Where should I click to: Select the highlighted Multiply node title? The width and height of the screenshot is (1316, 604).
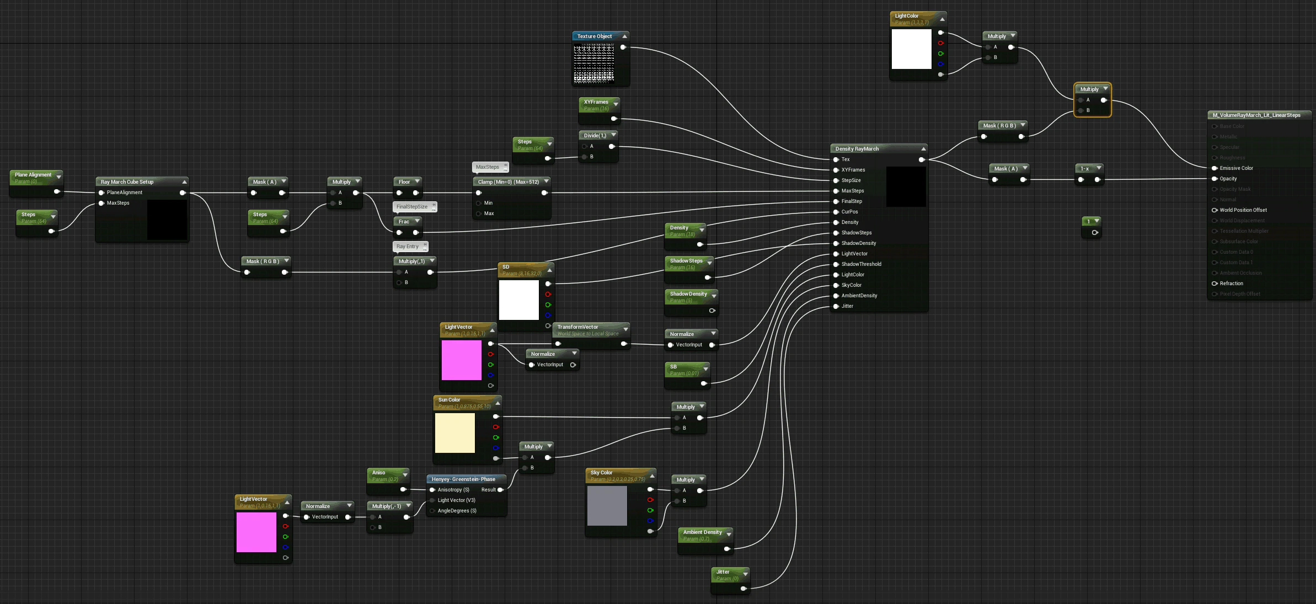click(1089, 89)
